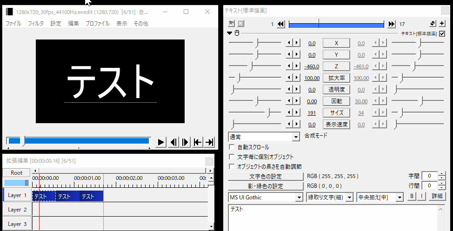Click the keyframe position bar in text dialog
This screenshot has width=453, height=231.
pyautogui.click(x=336, y=24)
